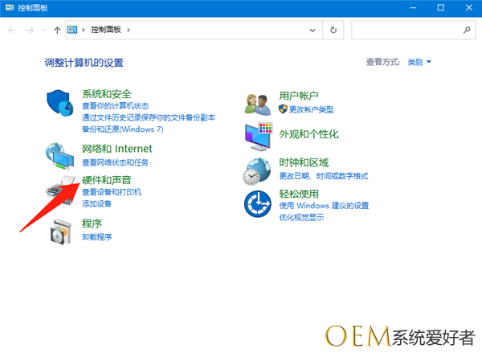Click the refresh button beside address bar
Image resolution: width=482 pixels, height=361 pixels.
point(333,30)
